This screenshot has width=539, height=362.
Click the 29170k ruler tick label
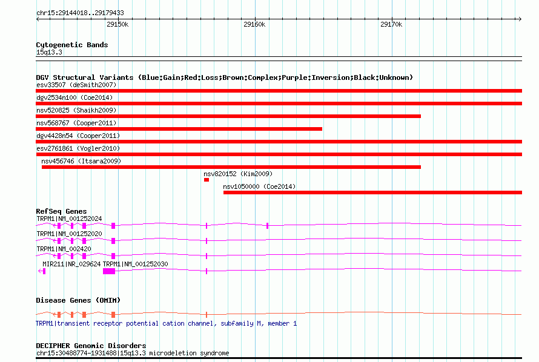pos(391,24)
